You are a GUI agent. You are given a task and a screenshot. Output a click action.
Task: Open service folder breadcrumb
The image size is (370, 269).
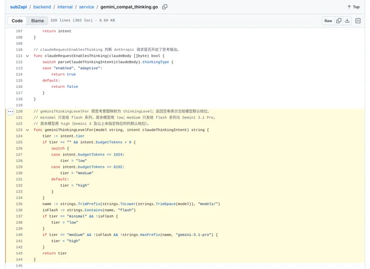(86, 7)
